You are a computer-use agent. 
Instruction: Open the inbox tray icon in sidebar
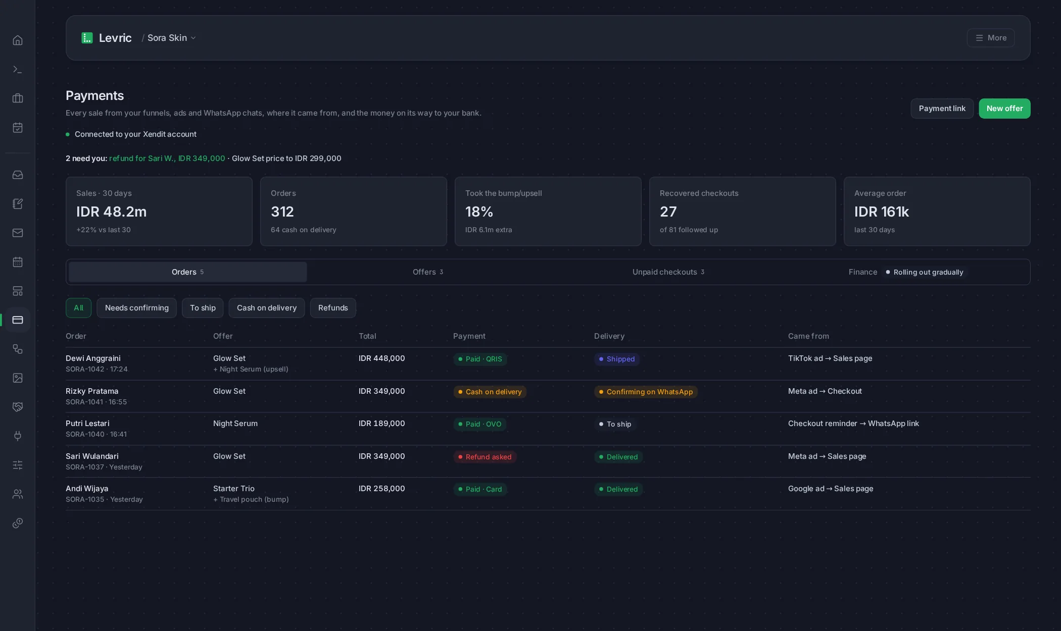click(x=18, y=175)
